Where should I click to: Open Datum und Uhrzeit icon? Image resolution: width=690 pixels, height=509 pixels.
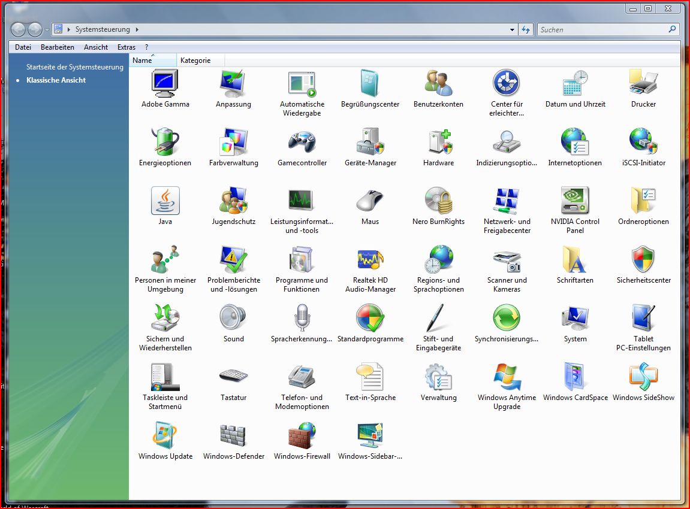(575, 83)
